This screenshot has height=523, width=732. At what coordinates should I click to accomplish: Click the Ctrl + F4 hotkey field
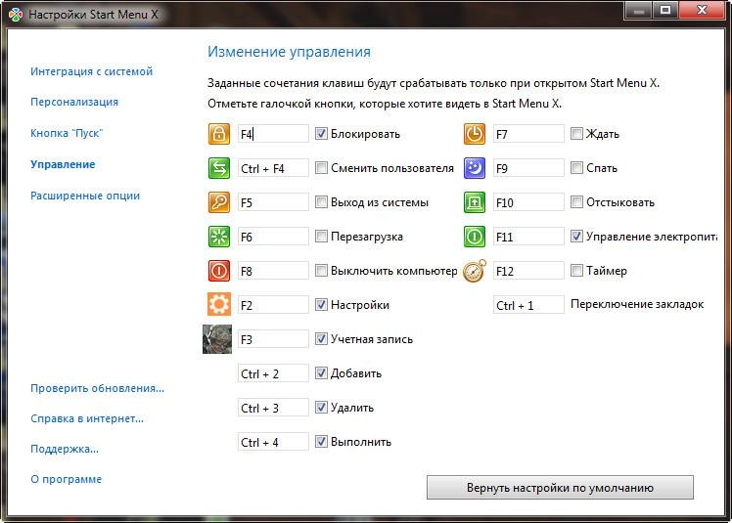point(273,168)
